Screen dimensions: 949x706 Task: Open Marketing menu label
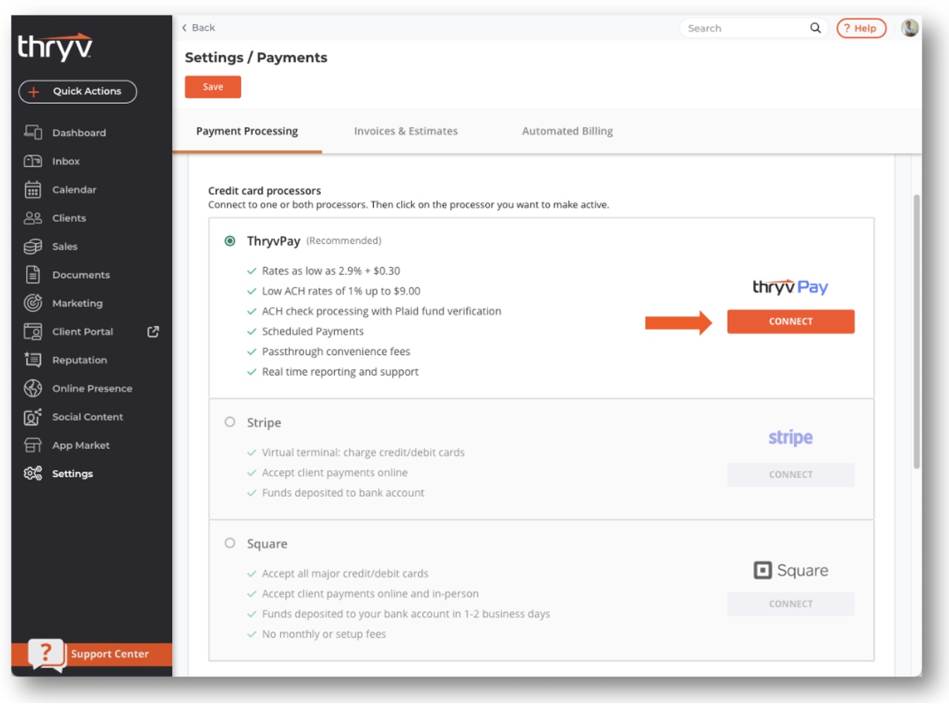[78, 303]
